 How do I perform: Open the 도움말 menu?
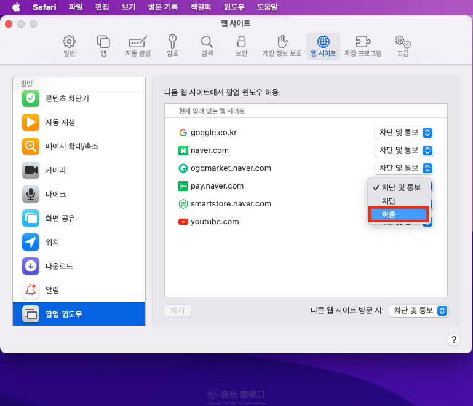[x=268, y=7]
